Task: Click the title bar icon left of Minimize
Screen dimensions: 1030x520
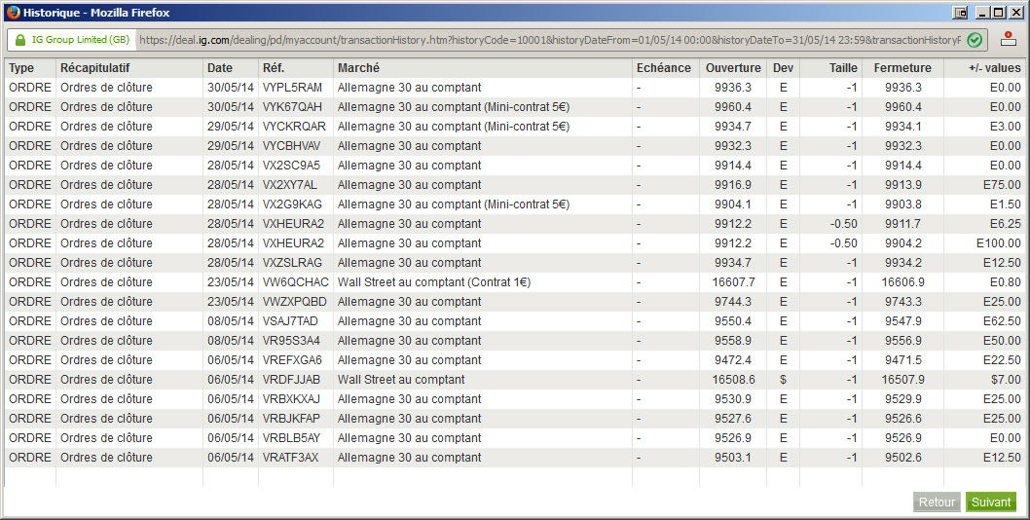Action: (960, 13)
